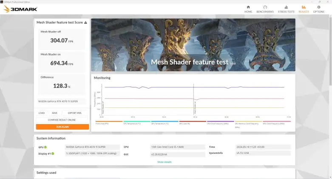The width and height of the screenshot is (332, 179).
Task: Click the green check next to Display #1
Action: click(x=53, y=153)
